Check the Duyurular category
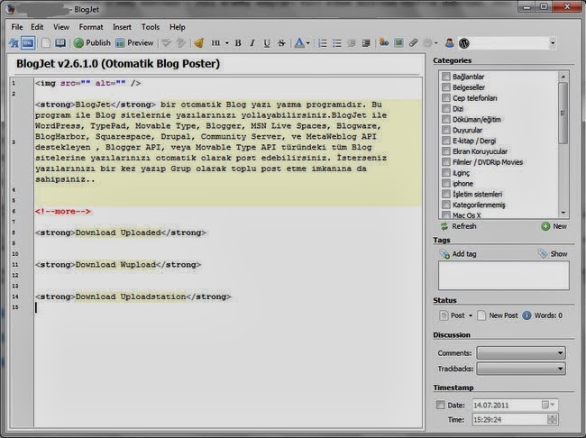 point(446,130)
